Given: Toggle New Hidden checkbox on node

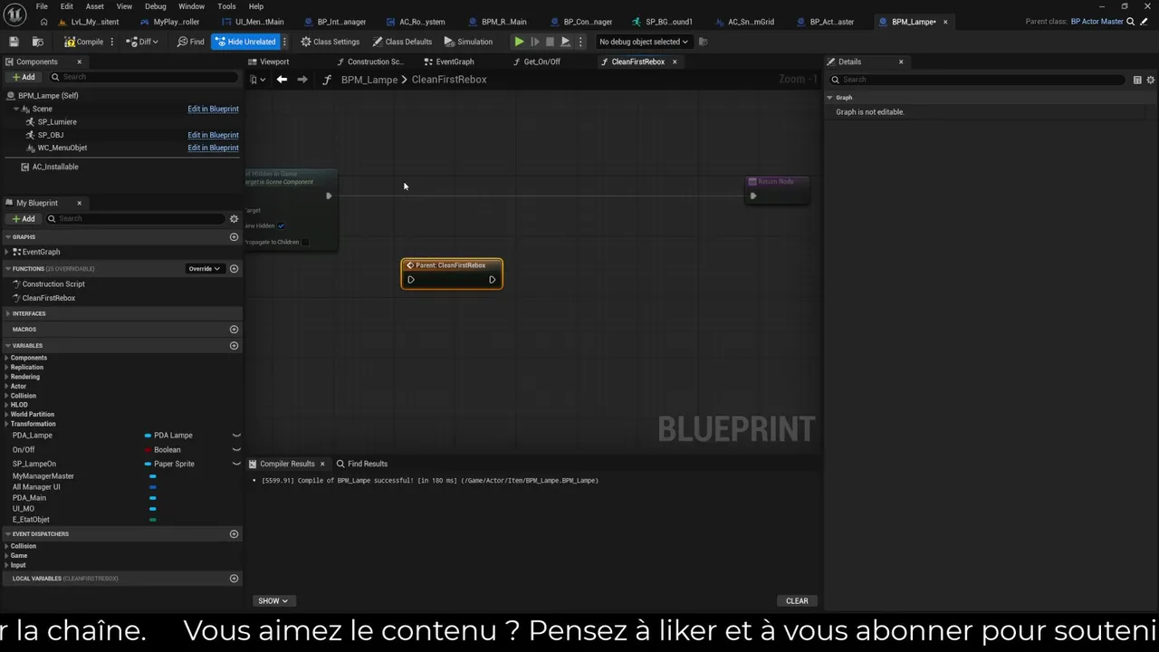Looking at the screenshot, I should [281, 225].
